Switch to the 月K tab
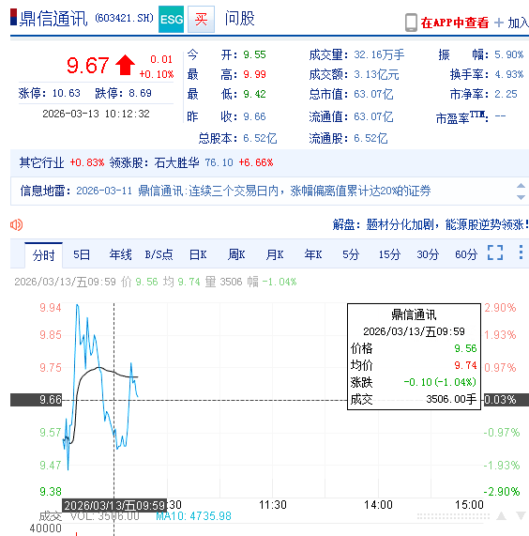529x536 pixels. (275, 254)
